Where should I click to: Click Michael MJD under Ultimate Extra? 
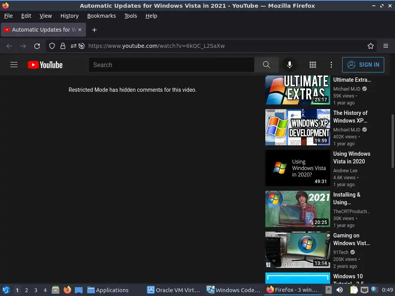pyautogui.click(x=347, y=89)
